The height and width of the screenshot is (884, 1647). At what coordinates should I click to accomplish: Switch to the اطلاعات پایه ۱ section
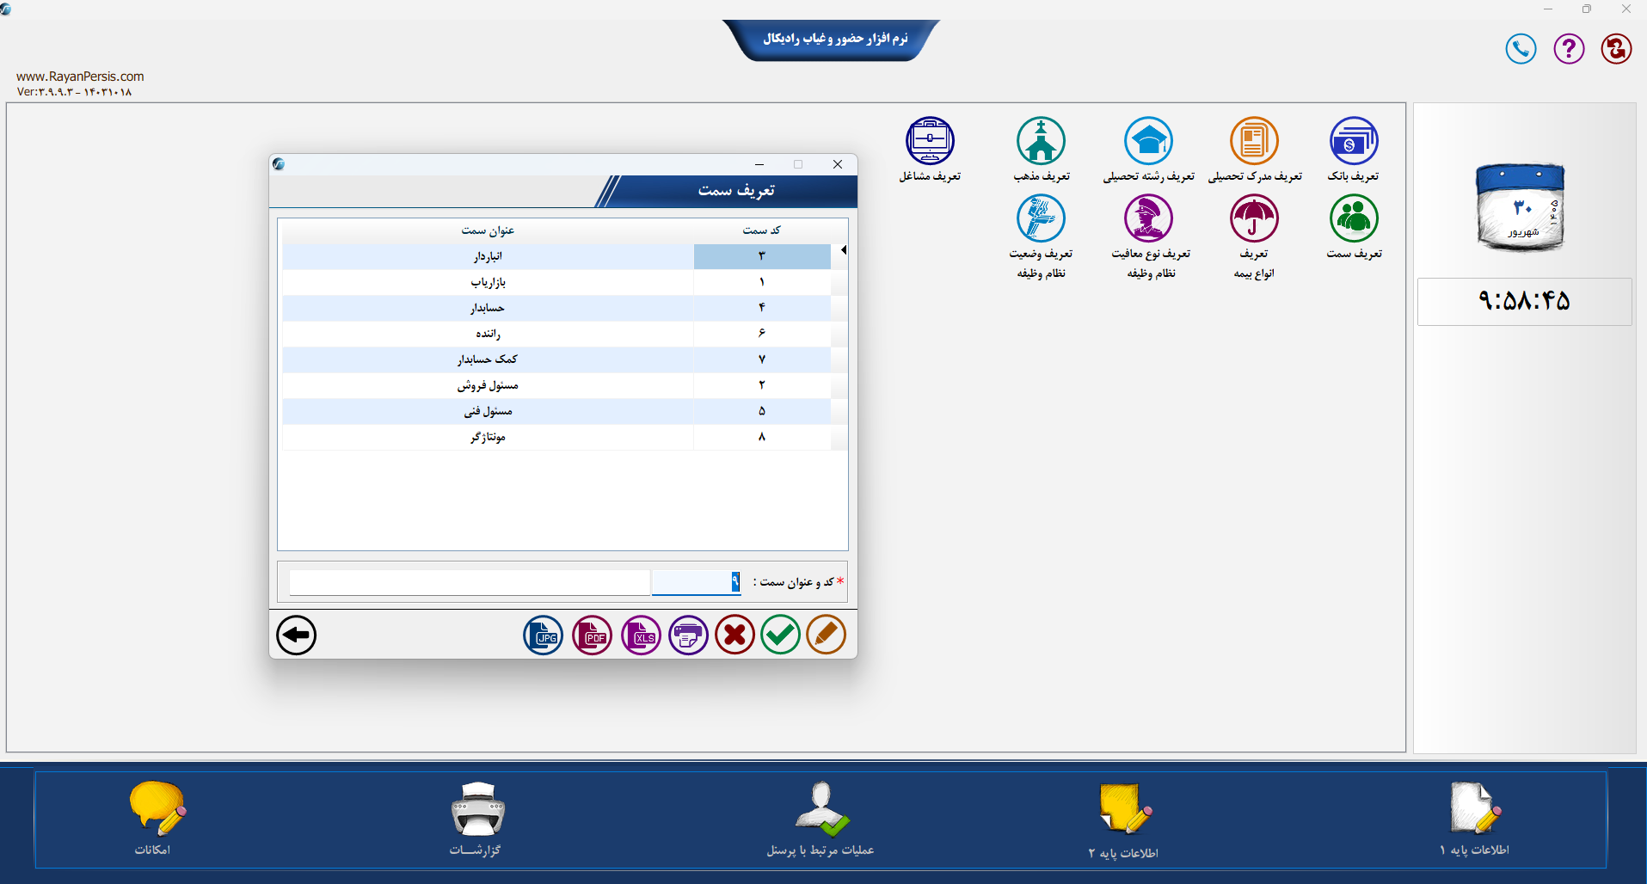pos(1475,819)
